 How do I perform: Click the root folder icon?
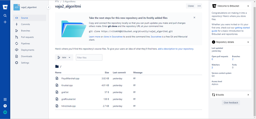click(x=57, y=67)
